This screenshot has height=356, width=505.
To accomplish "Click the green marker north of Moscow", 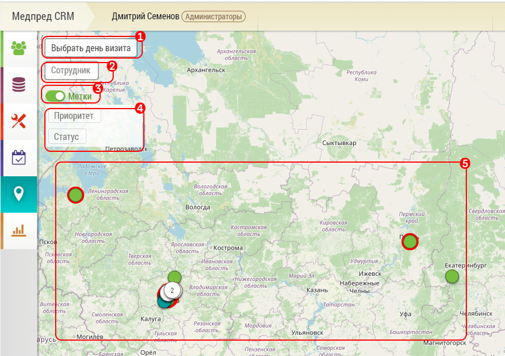I will pos(175,277).
